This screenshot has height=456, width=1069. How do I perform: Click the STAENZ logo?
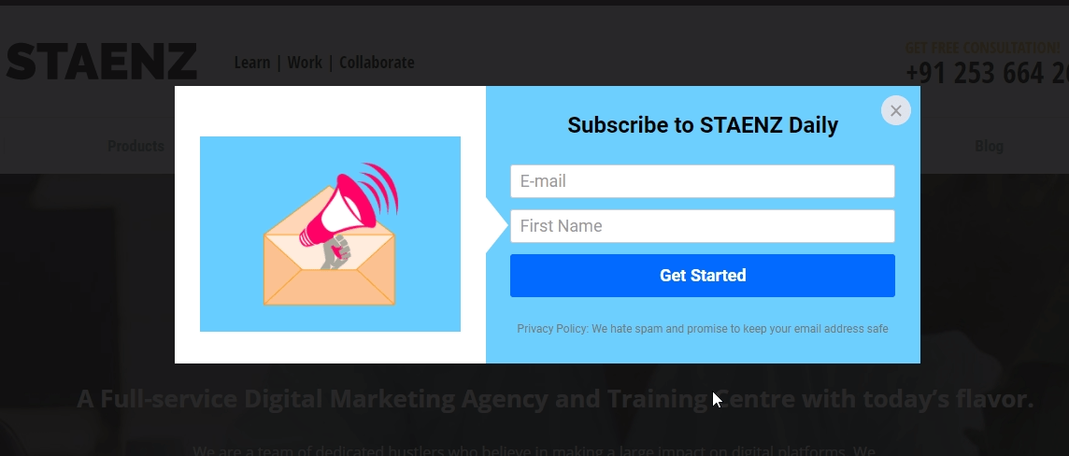(x=102, y=62)
